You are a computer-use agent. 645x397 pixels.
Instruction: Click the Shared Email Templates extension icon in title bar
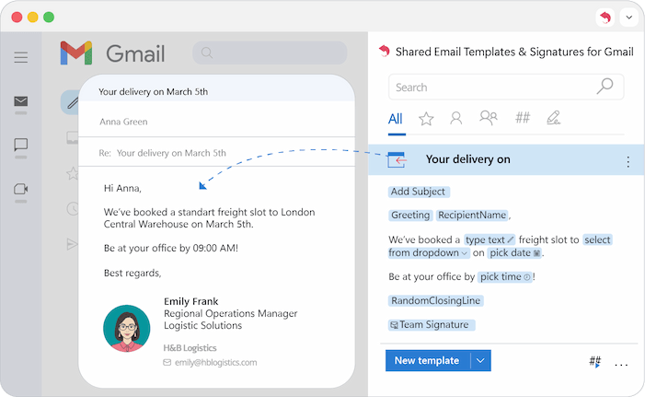[605, 18]
